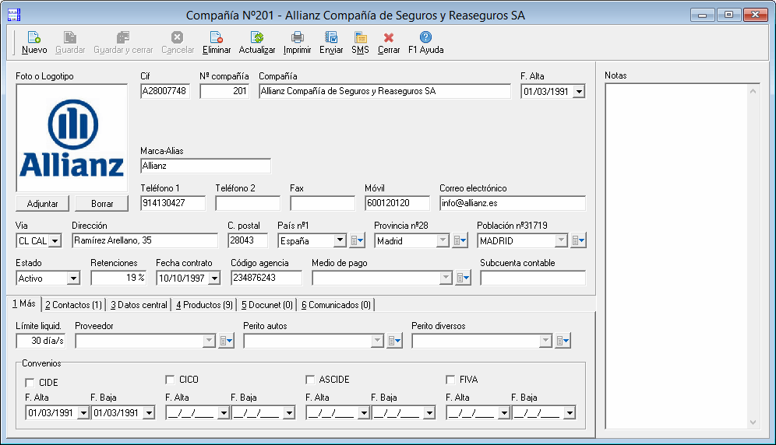Click the Eliminar toolbar icon
This screenshot has height=445, width=776.
tap(217, 37)
